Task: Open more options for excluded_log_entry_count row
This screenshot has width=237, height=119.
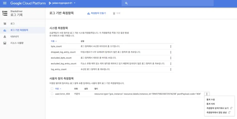Action: click(171, 63)
